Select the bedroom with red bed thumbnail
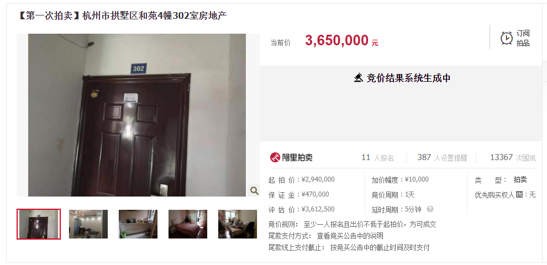This screenshot has height=265, width=547. (188, 224)
